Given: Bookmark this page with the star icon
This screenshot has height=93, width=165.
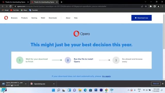Looking at the screenshot, I should (x=146, y=6).
